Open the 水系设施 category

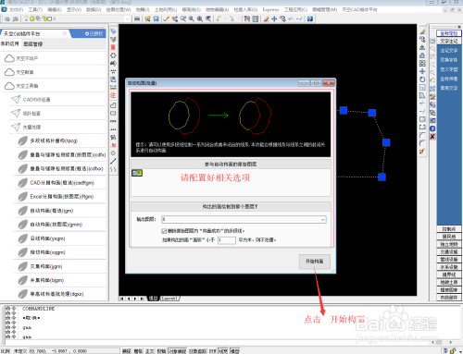pos(449,267)
